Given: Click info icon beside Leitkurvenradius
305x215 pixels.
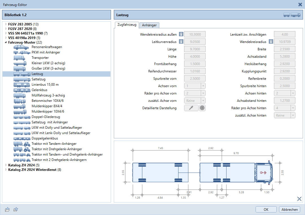Looking at the screenshot, I should (x=181, y=42).
